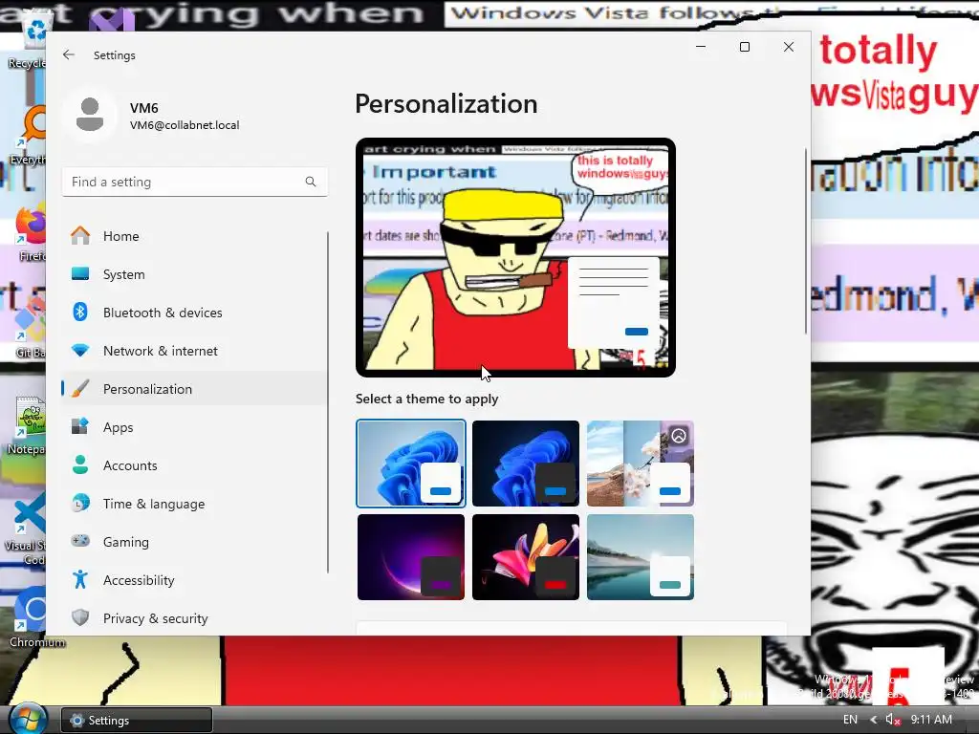Open the Apps label in sidebar
This screenshot has height=734, width=979.
click(118, 427)
